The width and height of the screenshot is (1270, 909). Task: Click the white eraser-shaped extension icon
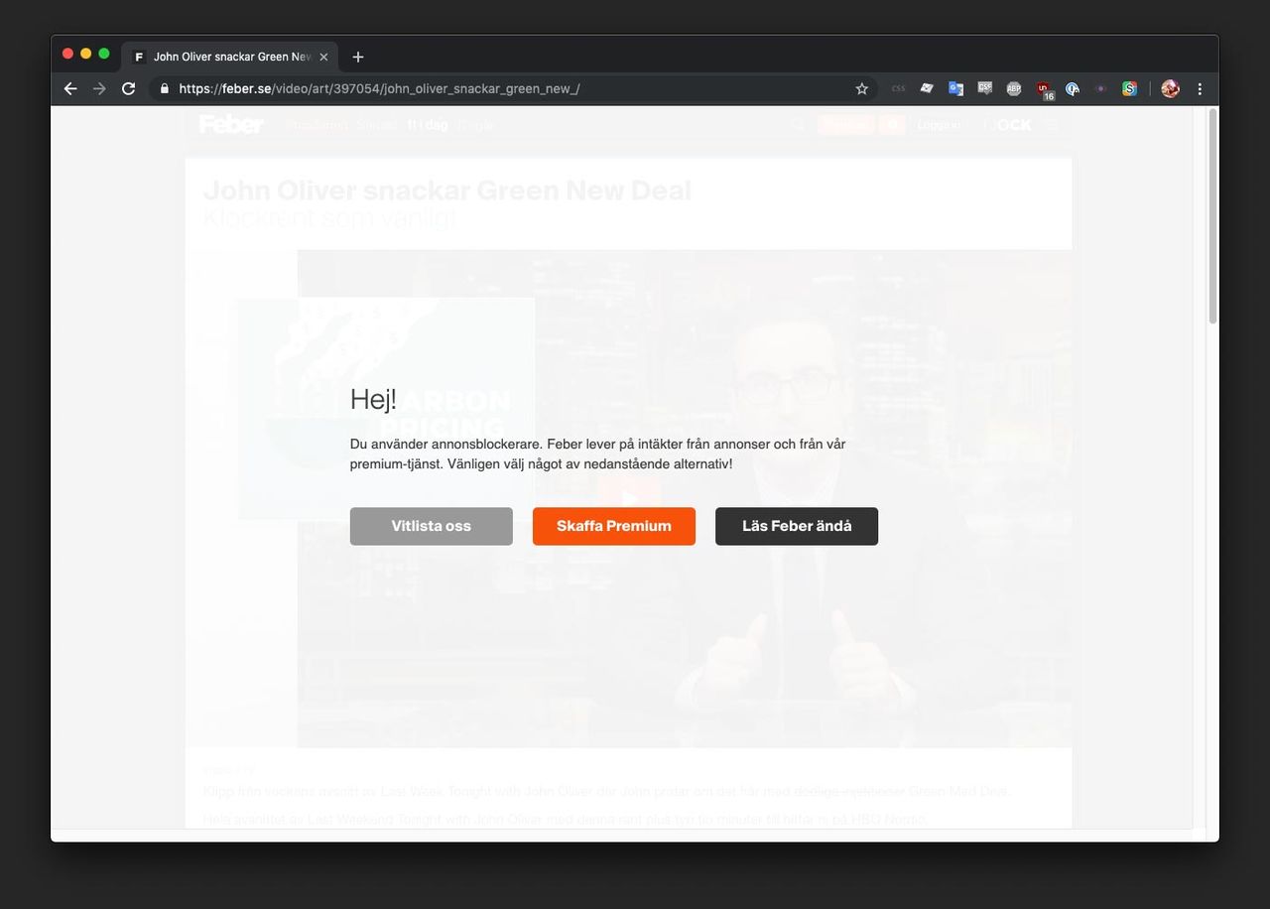(927, 88)
